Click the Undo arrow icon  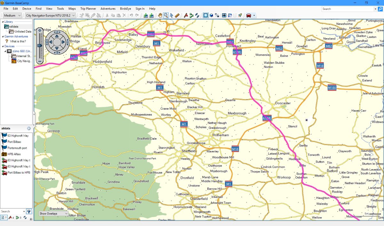tap(131, 15)
